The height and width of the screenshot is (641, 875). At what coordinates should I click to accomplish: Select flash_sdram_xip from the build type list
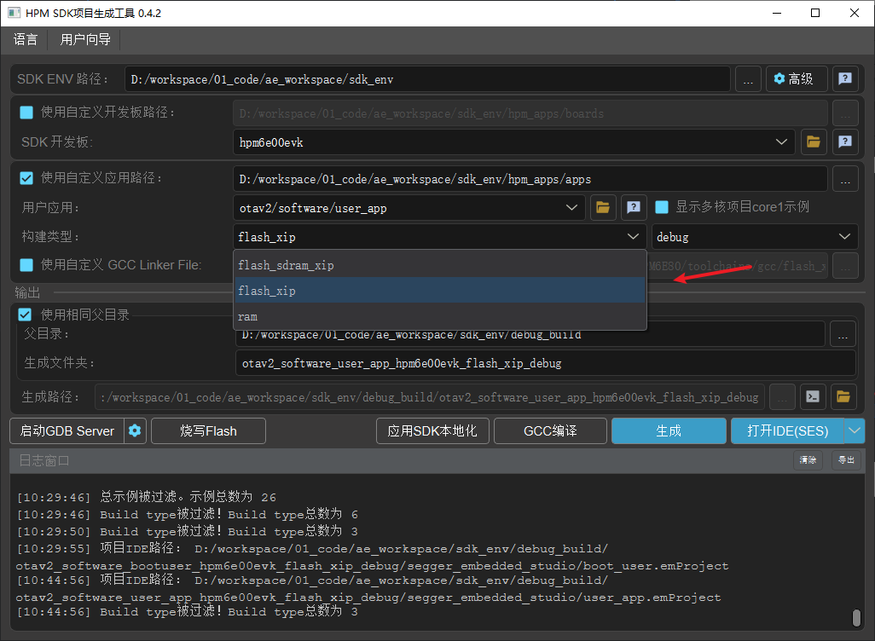440,265
